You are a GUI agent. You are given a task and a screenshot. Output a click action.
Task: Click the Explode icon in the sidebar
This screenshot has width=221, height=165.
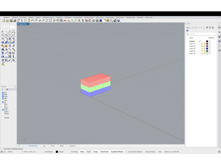pos(6,46)
